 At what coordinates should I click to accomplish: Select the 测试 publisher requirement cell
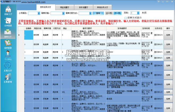(124, 58)
